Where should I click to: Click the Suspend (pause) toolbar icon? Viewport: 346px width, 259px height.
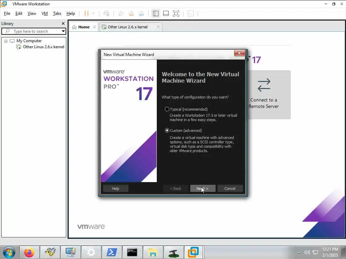pos(86,13)
